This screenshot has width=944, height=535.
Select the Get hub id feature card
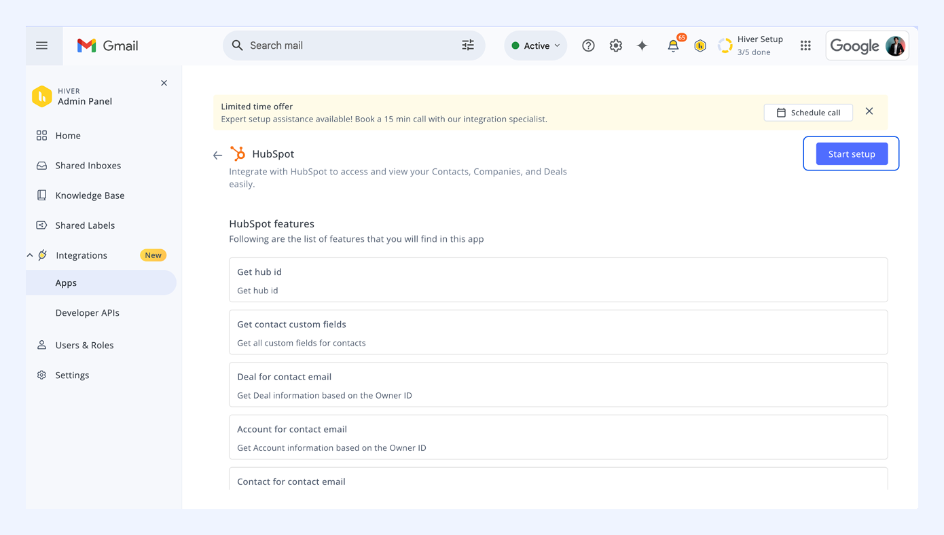point(558,280)
